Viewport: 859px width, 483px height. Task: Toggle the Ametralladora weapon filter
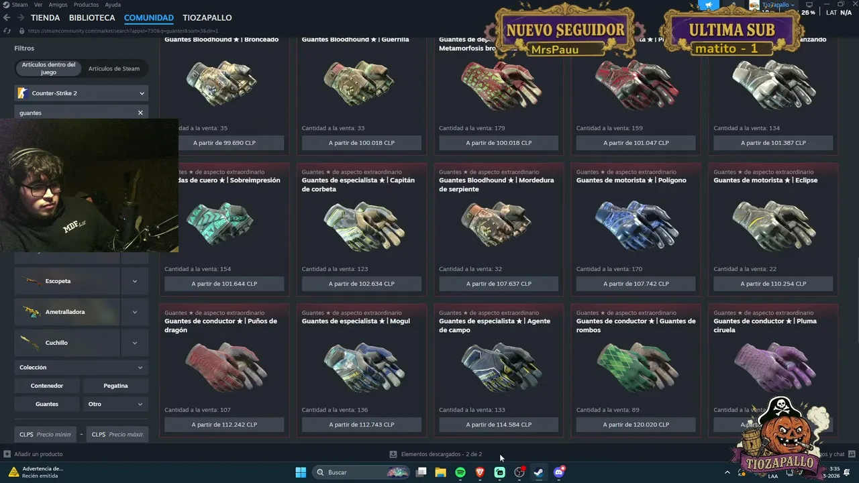pos(67,312)
